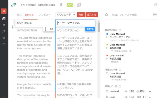Viewport: 158px width, 98px height.
Task: Open help question mark icon
Action: pyautogui.click(x=156, y=5)
